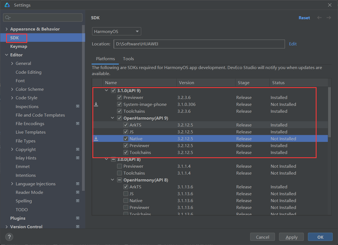
Task: Click Edit next to the Location field
Action: coord(293,44)
